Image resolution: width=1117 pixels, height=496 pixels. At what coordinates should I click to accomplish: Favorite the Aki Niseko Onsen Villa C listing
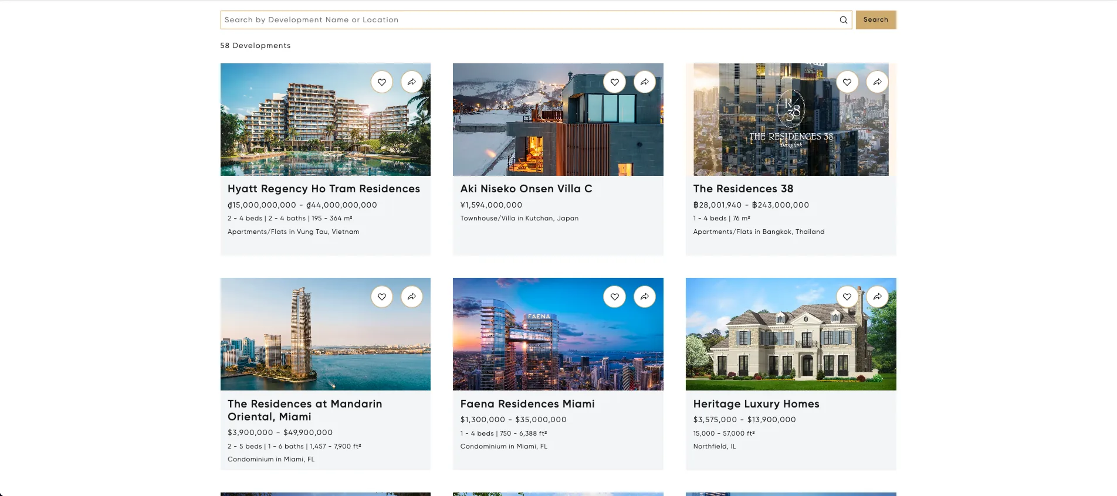tap(615, 82)
